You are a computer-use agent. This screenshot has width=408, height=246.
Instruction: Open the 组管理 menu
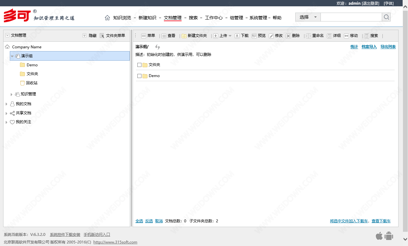click(x=237, y=18)
